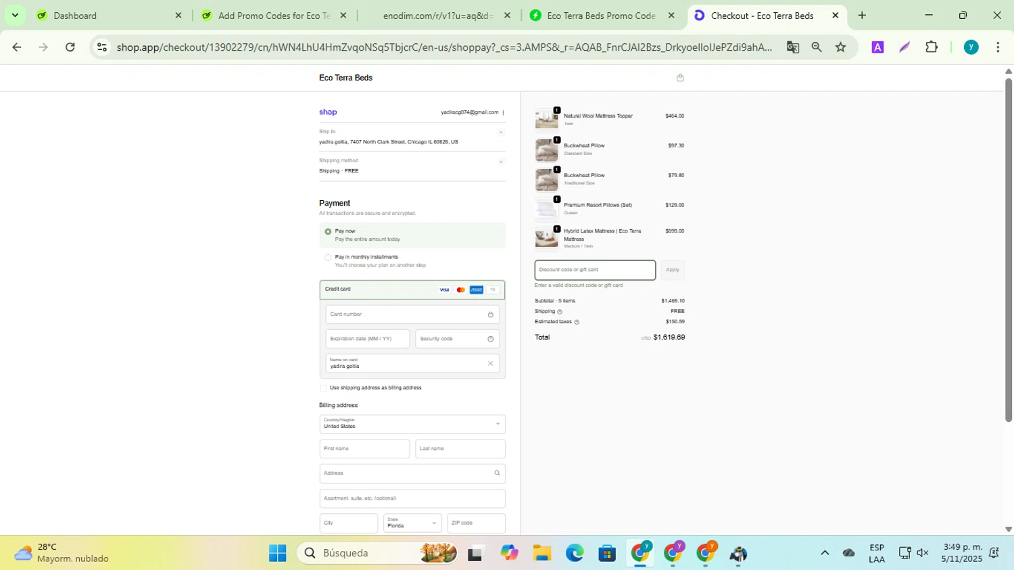This screenshot has width=1014, height=570.
Task: Expand the Ship to section
Action: (x=501, y=133)
